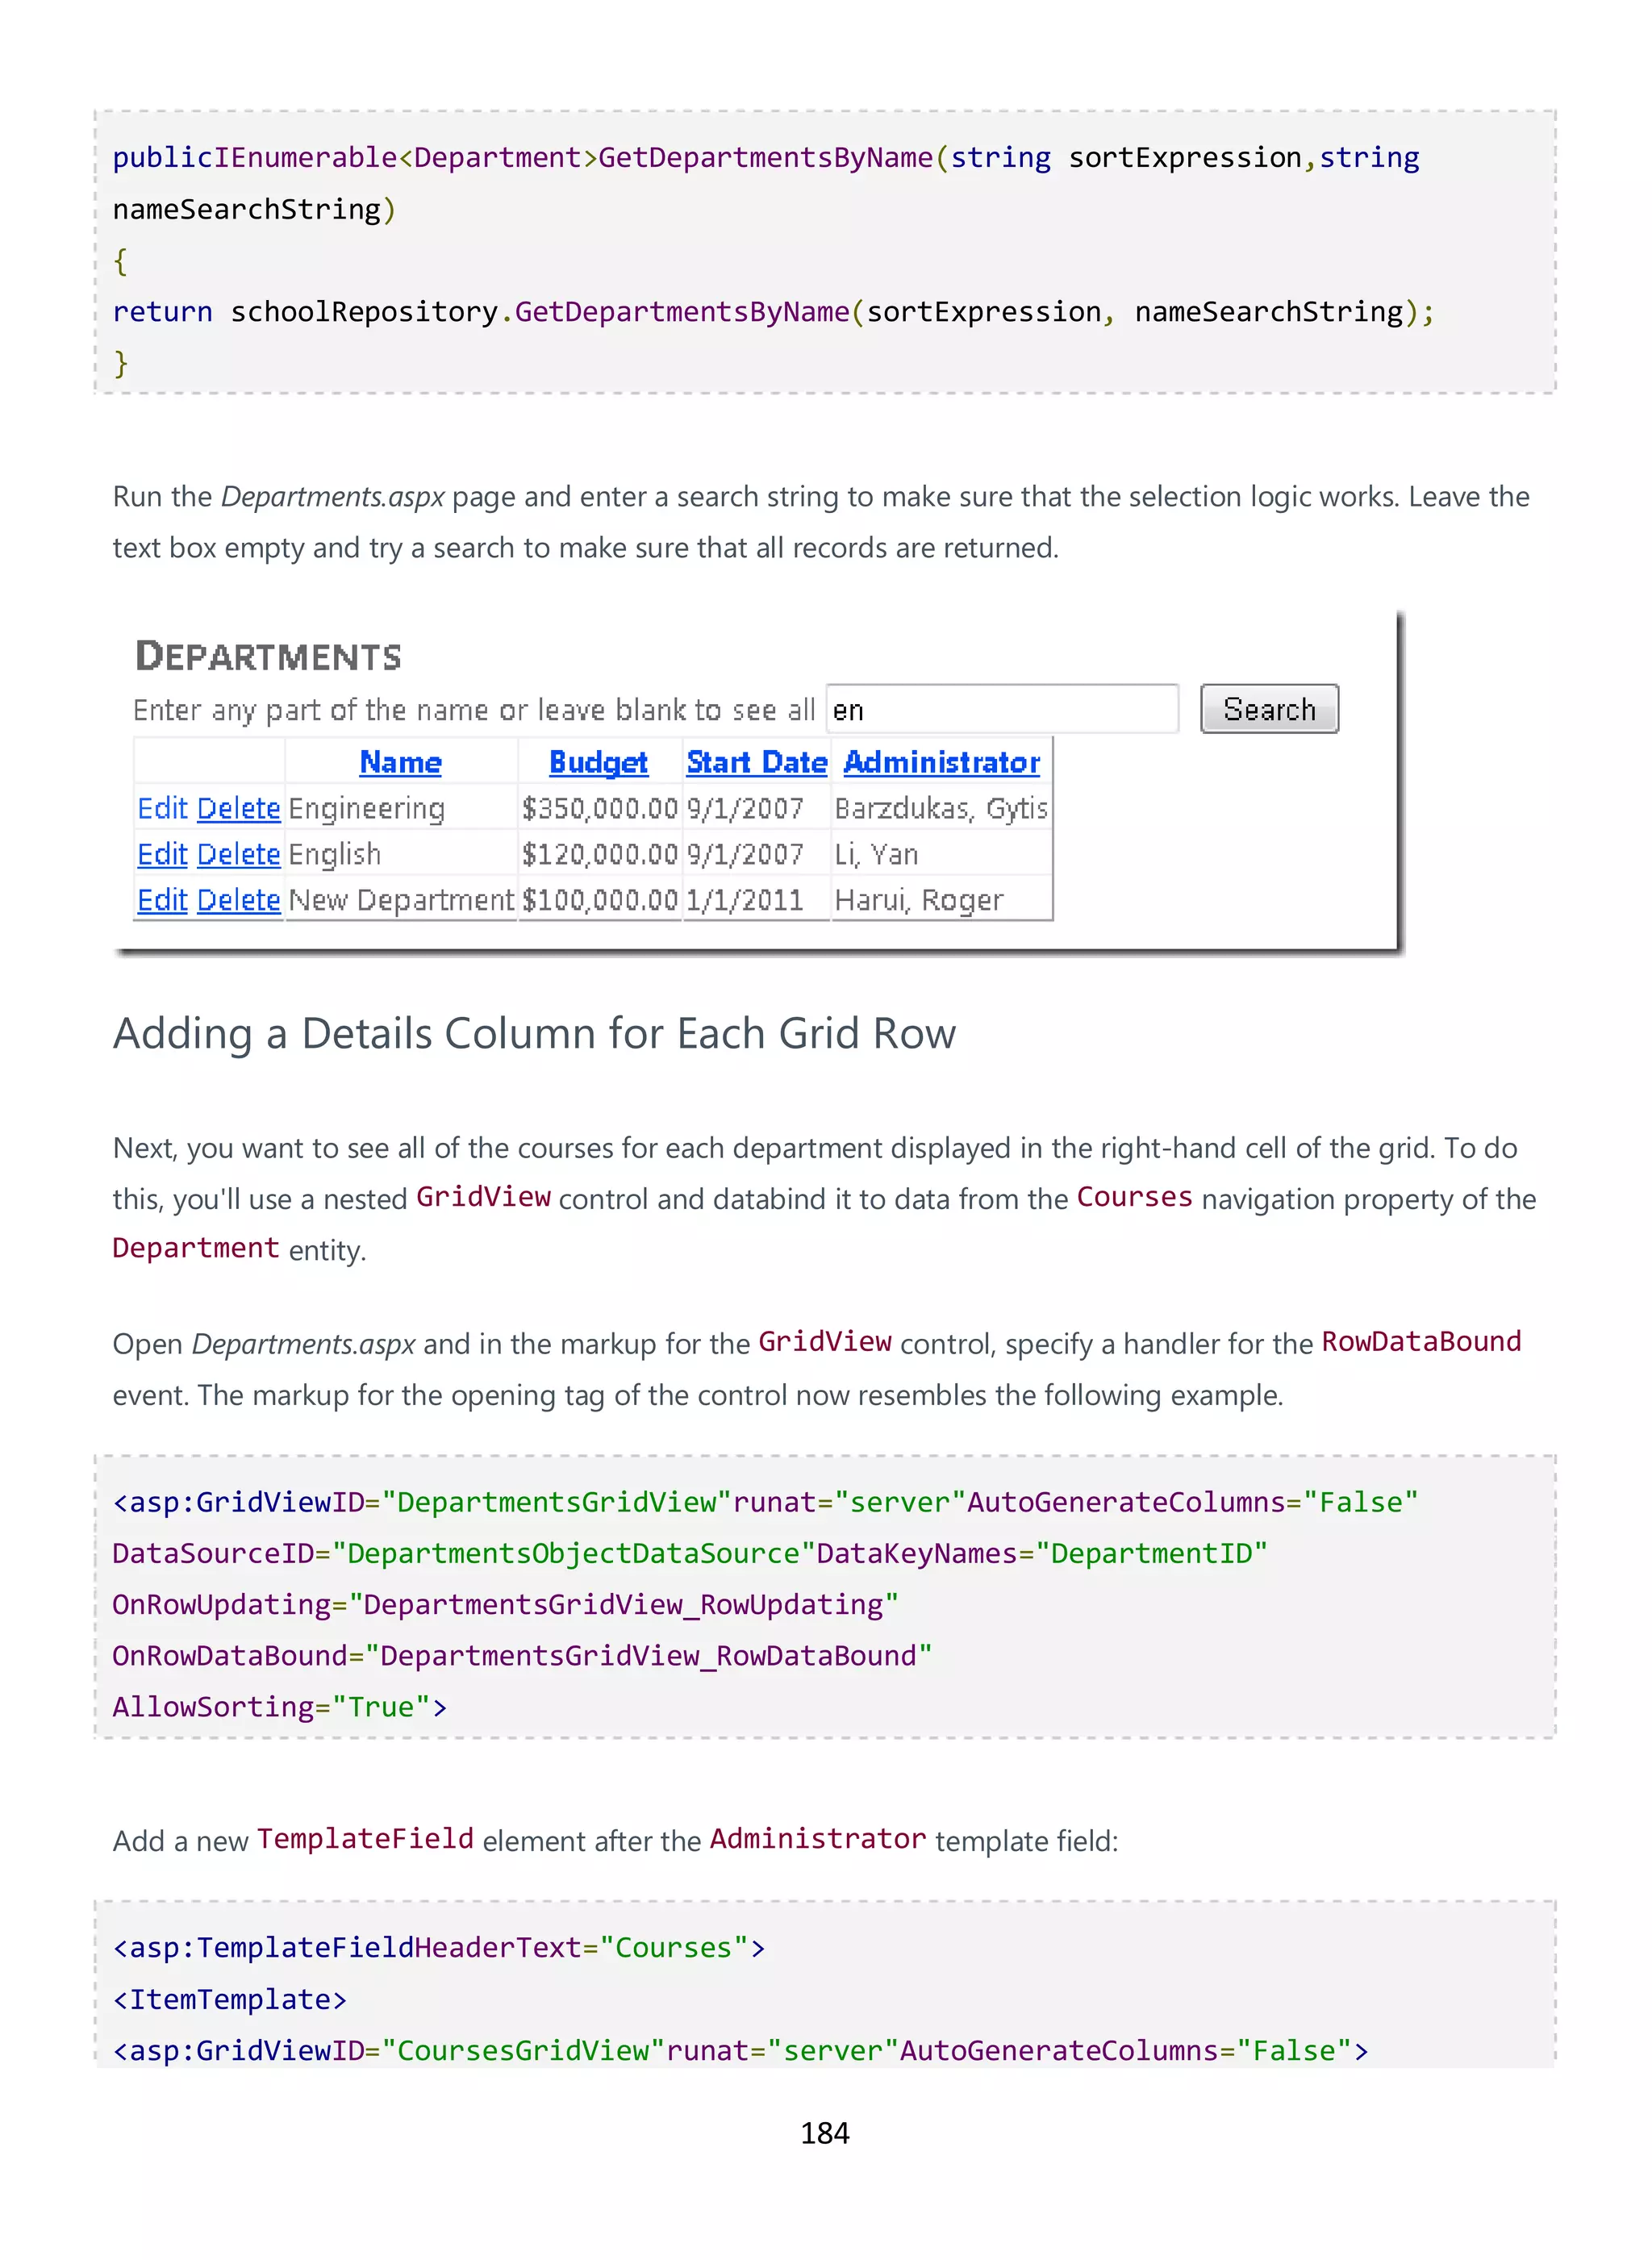Sort grid by Name column header
Viewport: 1652px width, 2260px height.
(x=400, y=762)
